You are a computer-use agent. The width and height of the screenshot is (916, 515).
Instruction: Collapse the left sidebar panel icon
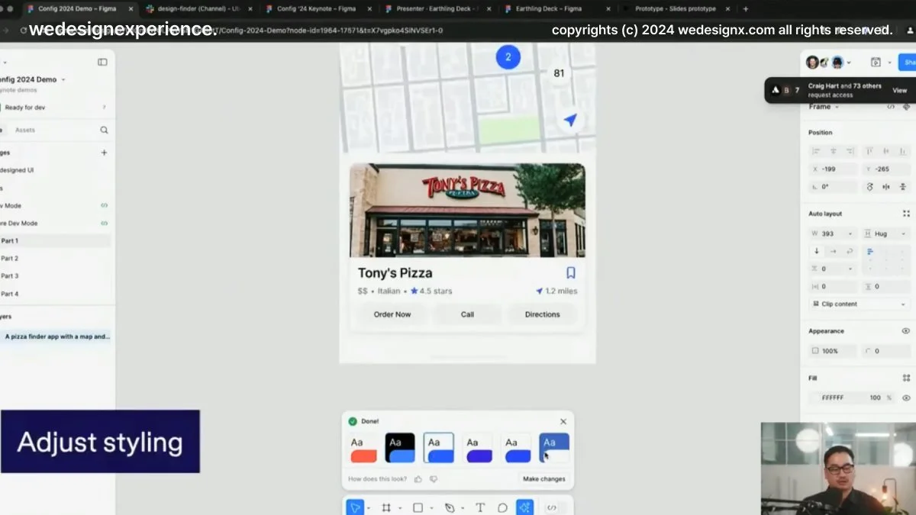click(x=102, y=62)
